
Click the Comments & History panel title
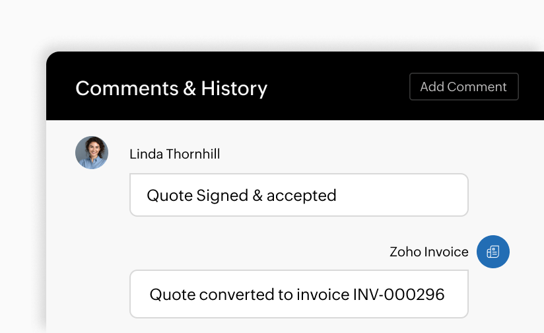tap(171, 88)
